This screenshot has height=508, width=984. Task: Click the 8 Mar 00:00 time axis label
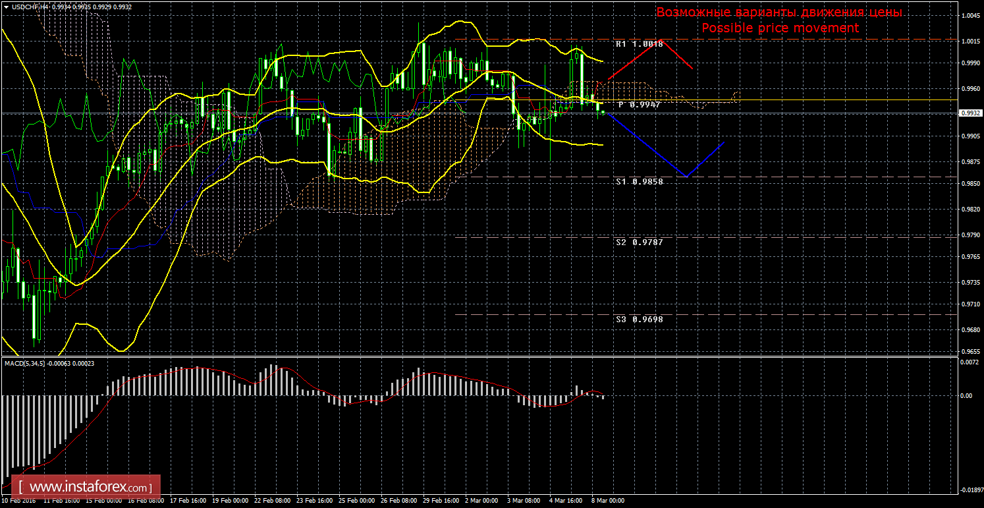point(607,501)
